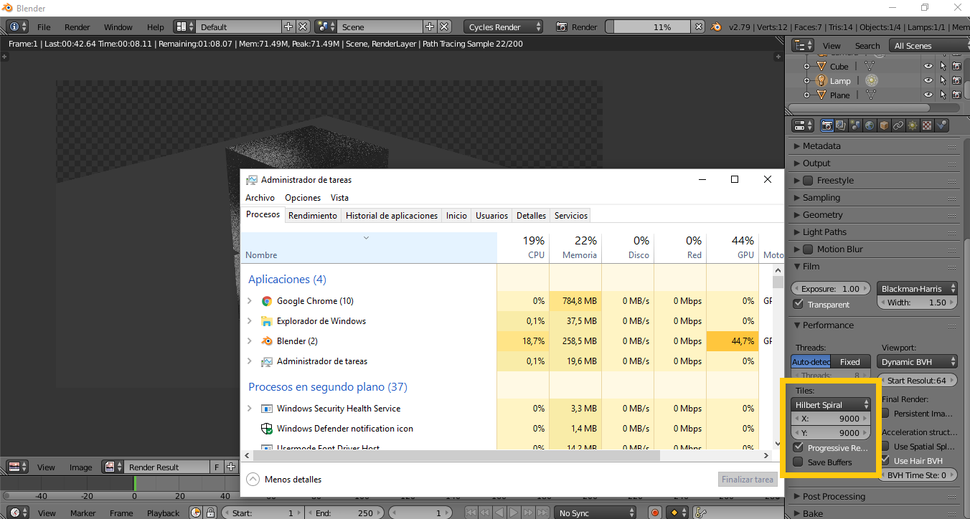Open Properties editor type selector
The width and height of the screenshot is (970, 519).
[x=802, y=125]
